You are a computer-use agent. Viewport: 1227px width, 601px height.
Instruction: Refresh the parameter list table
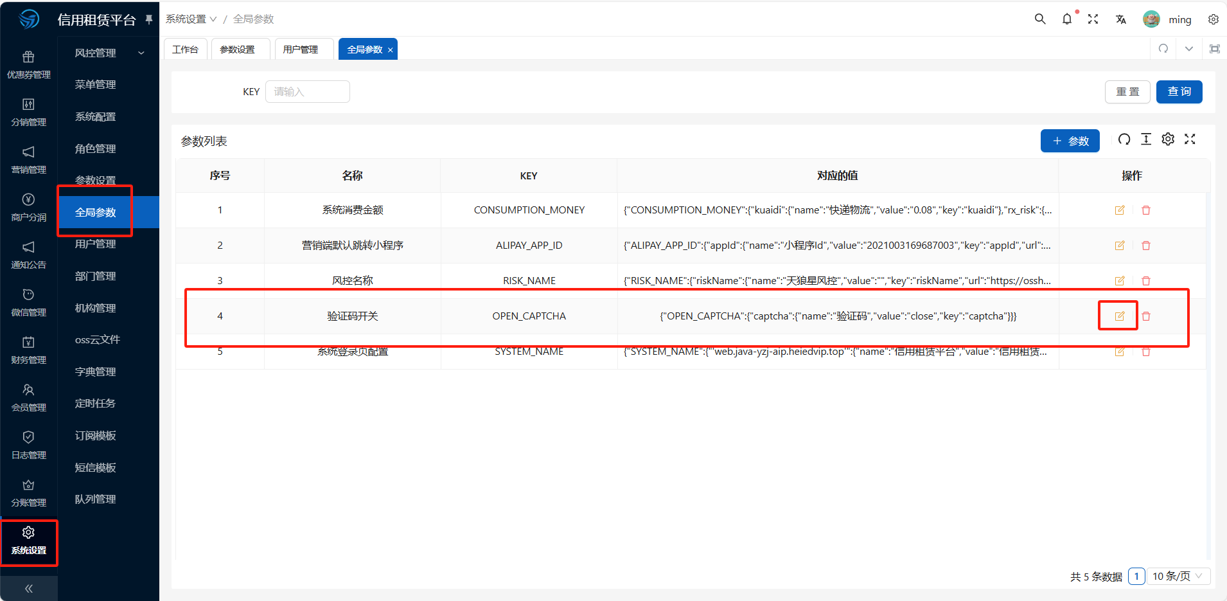point(1124,139)
